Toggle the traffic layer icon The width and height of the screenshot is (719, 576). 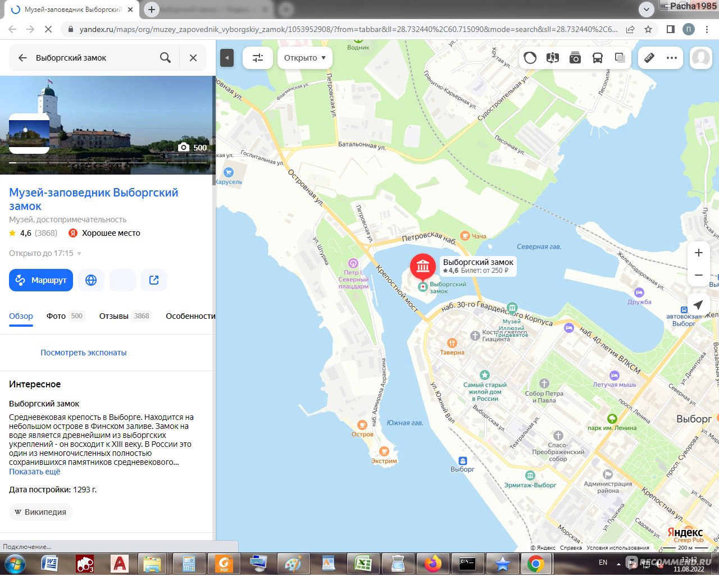pos(530,58)
